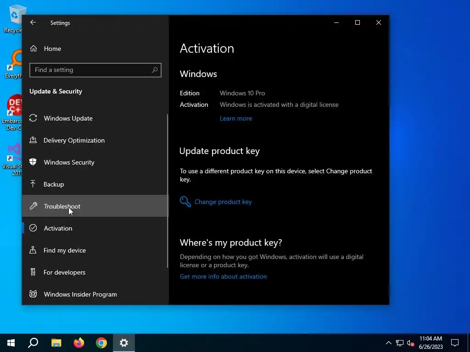The width and height of the screenshot is (470, 352).
Task: Click the Windows Insider Program cat icon
Action: point(33,294)
